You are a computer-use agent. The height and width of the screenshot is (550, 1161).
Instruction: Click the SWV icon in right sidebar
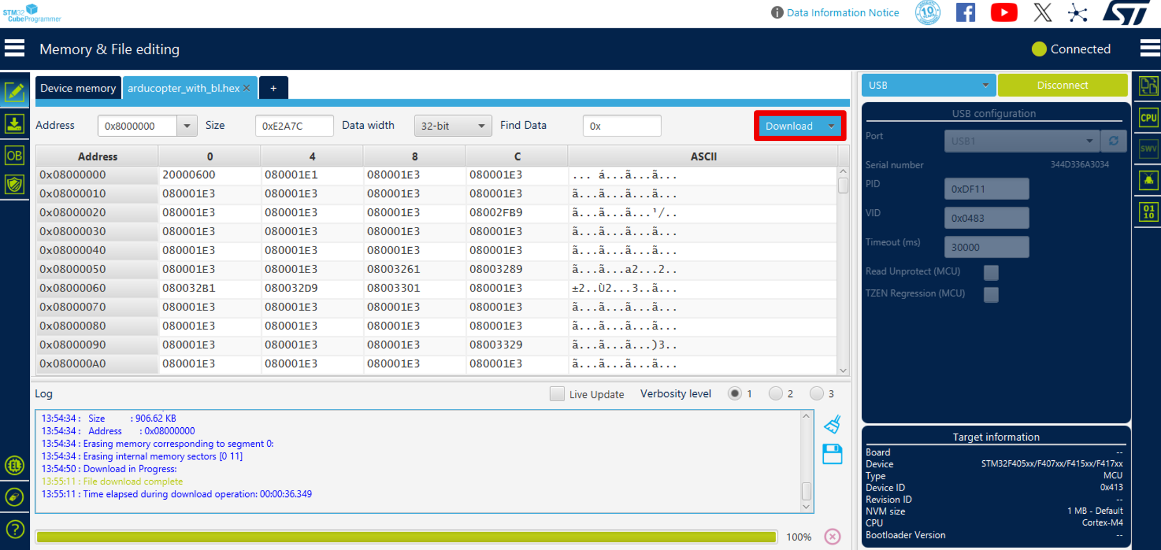[1149, 149]
